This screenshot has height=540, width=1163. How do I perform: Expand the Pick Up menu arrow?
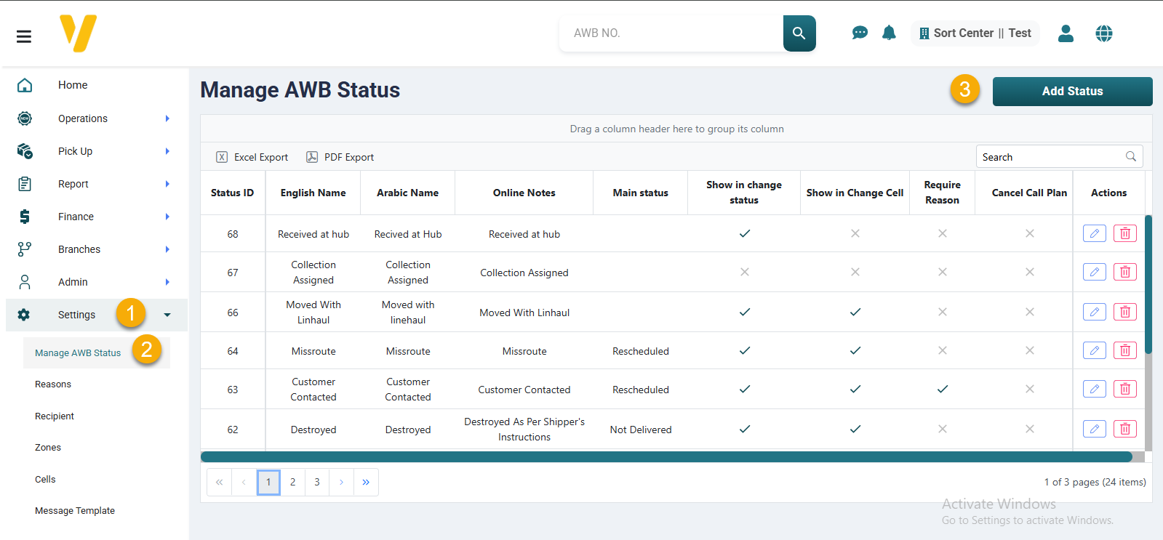tap(167, 151)
